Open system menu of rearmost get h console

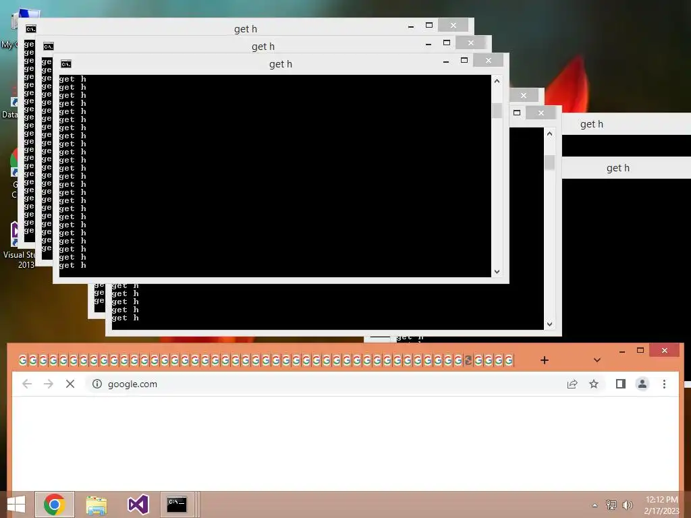(31, 29)
